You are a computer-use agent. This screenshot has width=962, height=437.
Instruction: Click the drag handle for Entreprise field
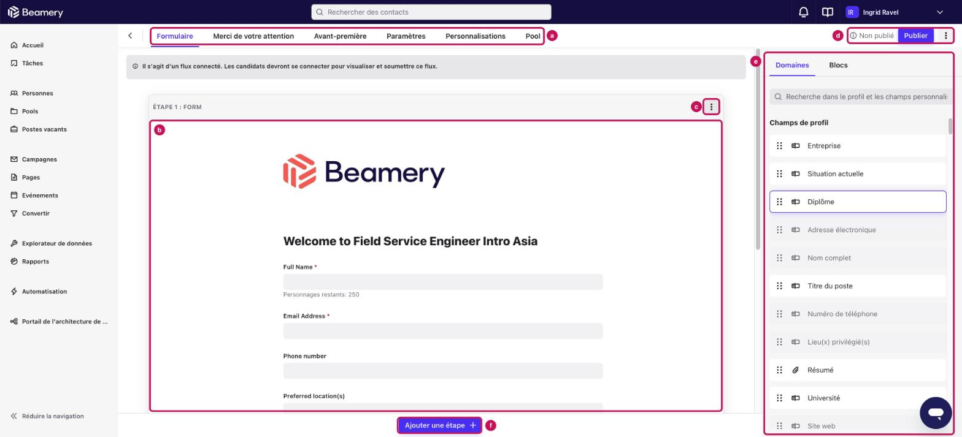coord(779,146)
